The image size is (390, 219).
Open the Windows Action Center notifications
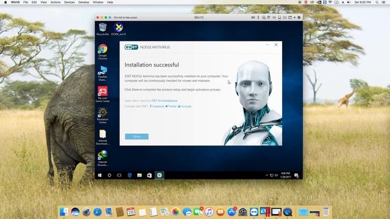coord(297,176)
